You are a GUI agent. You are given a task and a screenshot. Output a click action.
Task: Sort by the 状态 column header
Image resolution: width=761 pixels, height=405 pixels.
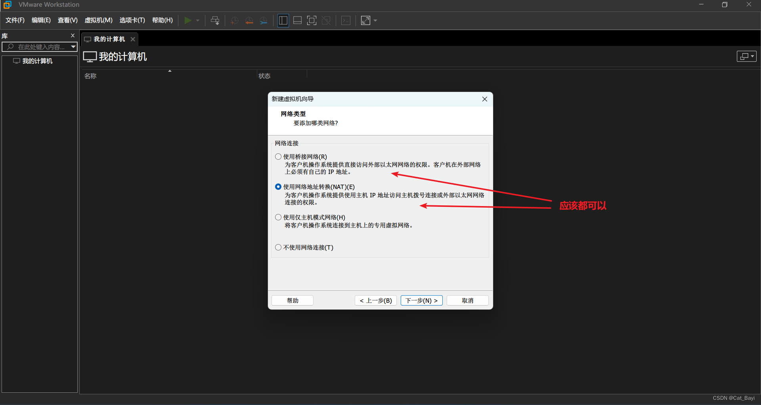tap(264, 76)
